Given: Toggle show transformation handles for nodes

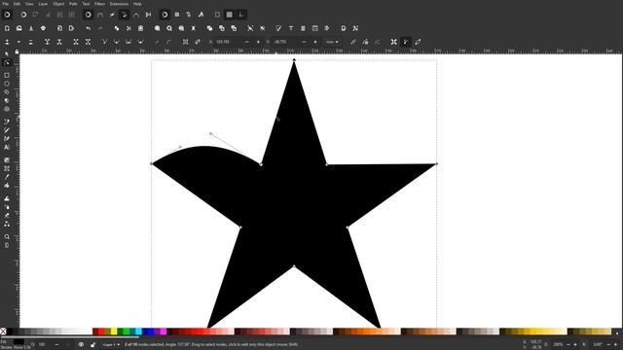Looking at the screenshot, I should (x=393, y=42).
